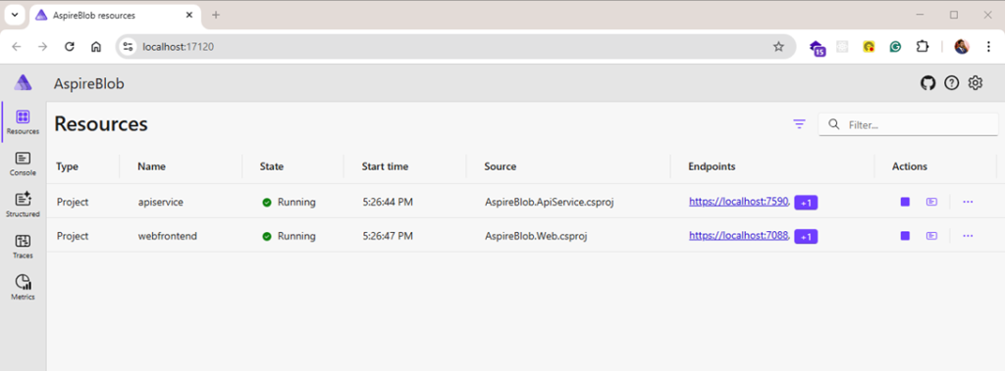Click AspireBlob application title
1005x371 pixels.
(89, 83)
